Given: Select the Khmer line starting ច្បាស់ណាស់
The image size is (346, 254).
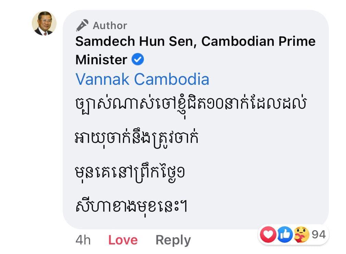Looking at the screenshot, I should pyautogui.click(x=191, y=104).
